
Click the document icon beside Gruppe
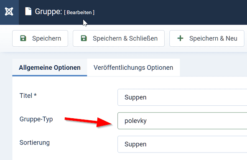point(28,11)
